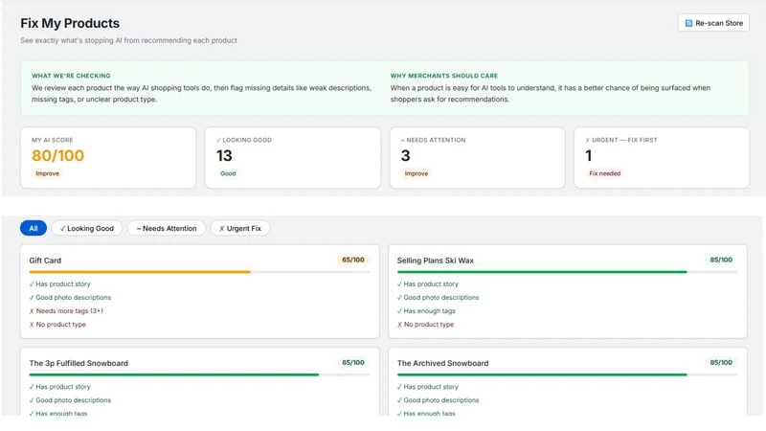Click the Fix My Products heading
Image resolution: width=766 pixels, height=431 pixels.
pos(70,23)
